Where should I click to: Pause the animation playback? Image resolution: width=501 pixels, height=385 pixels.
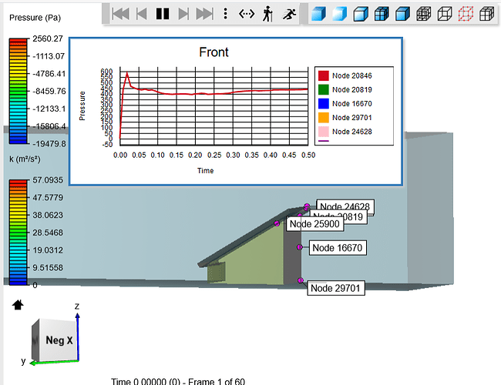tap(162, 13)
